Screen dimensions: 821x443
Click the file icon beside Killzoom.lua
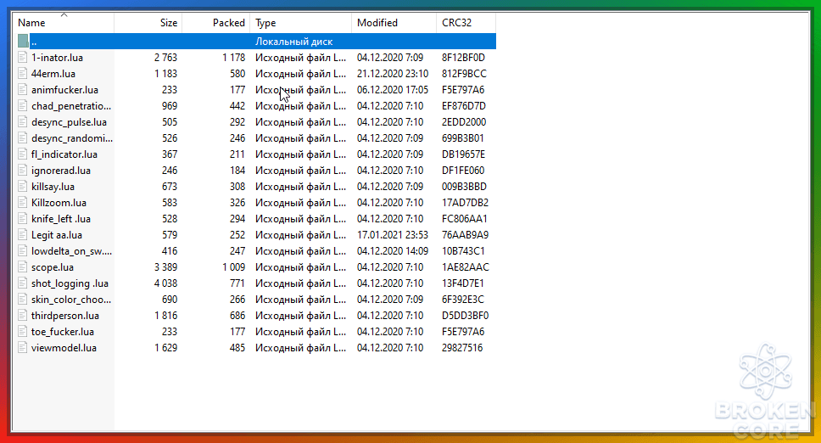(23, 203)
